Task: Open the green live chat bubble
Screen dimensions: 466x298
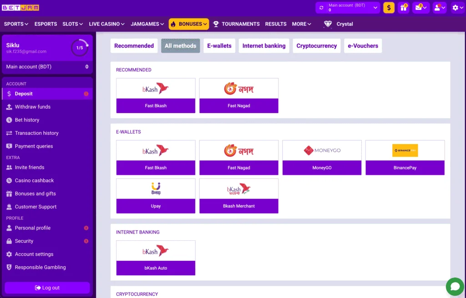Action: tap(455, 287)
